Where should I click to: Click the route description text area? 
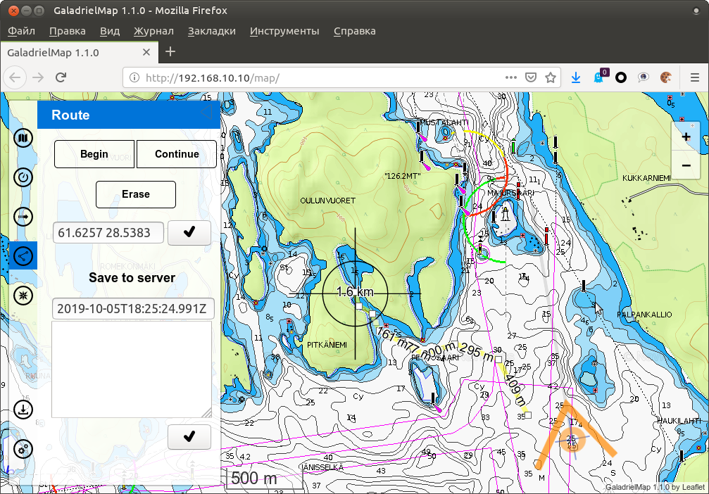[132, 369]
